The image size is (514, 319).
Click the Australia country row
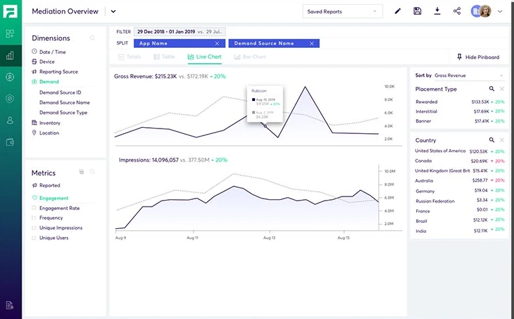click(459, 180)
